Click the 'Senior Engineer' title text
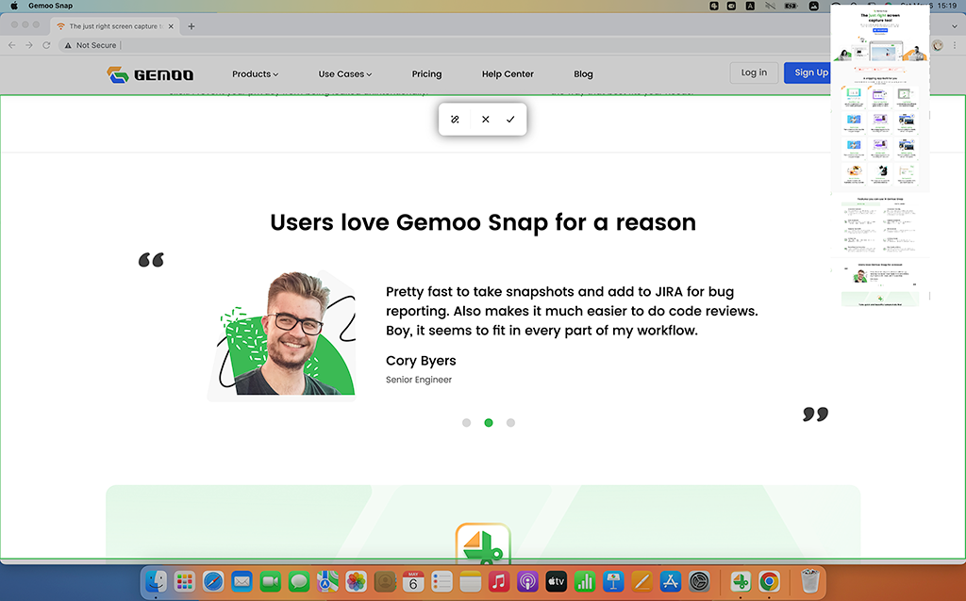Image resolution: width=966 pixels, height=601 pixels. click(419, 380)
